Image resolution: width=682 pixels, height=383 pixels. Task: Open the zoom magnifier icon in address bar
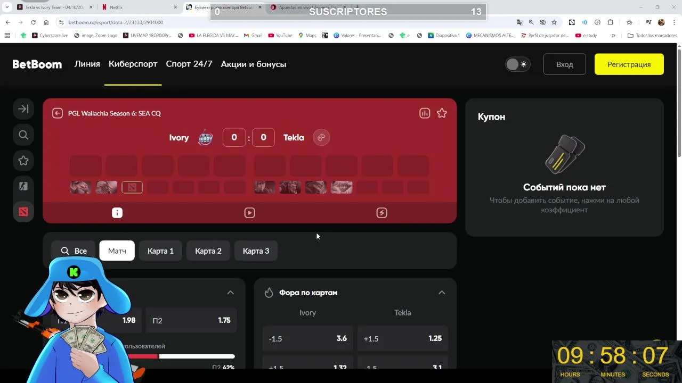click(x=531, y=22)
